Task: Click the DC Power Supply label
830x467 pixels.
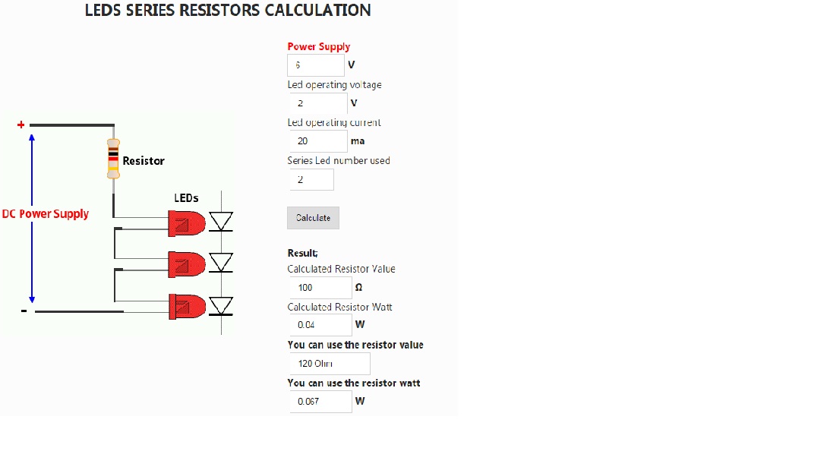Action: pos(46,214)
